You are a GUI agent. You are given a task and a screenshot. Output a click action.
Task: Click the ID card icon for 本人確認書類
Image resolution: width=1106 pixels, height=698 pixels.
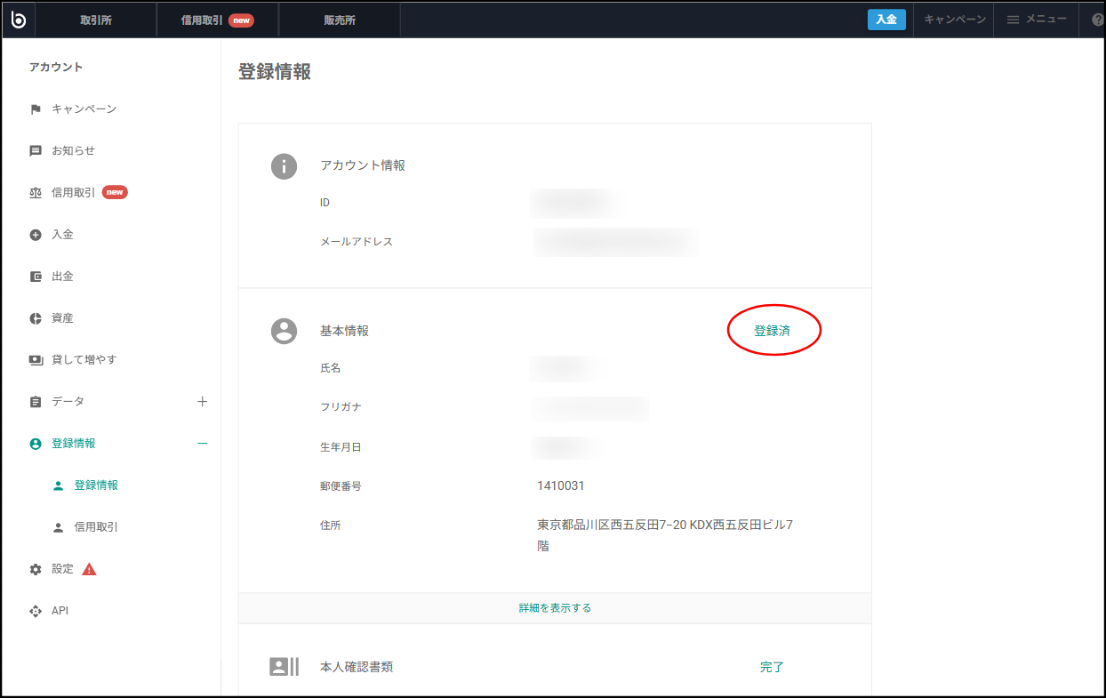284,667
